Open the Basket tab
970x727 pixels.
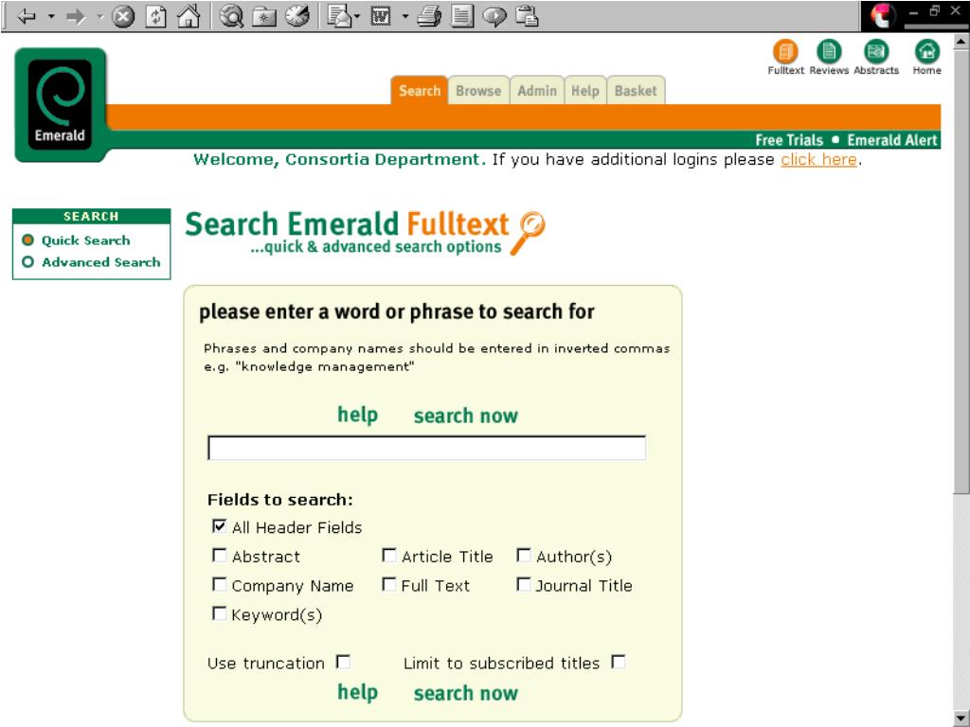(x=636, y=90)
